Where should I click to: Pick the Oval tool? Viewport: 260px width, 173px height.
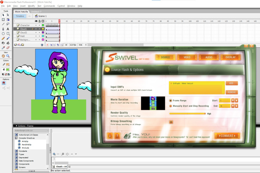(3, 33)
